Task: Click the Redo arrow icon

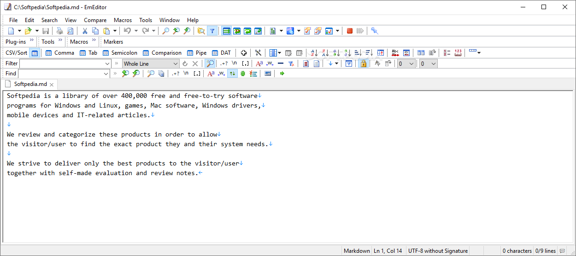Action: [145, 31]
